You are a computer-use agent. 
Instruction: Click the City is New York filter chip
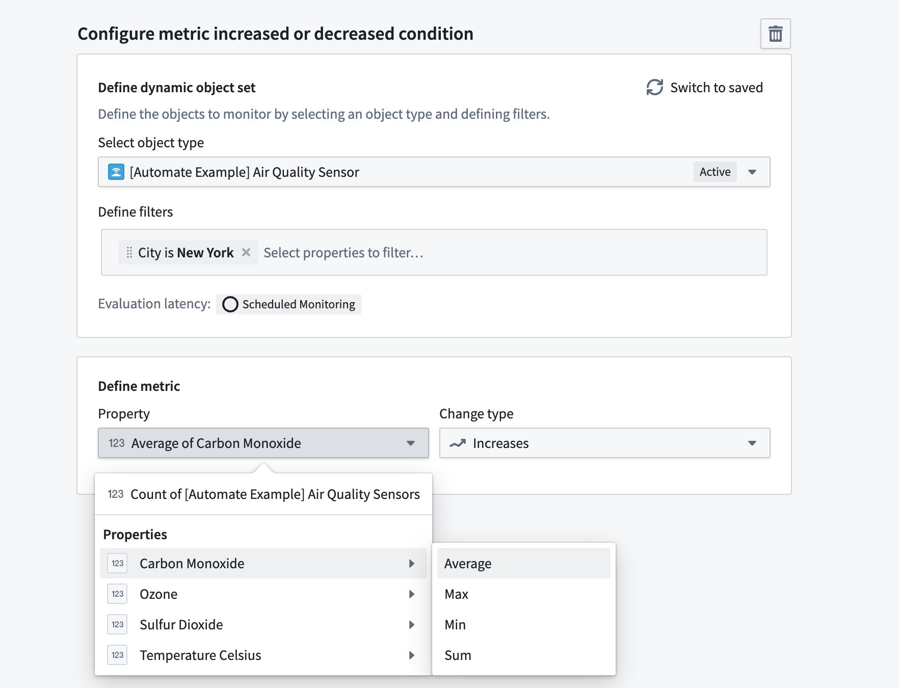(188, 252)
